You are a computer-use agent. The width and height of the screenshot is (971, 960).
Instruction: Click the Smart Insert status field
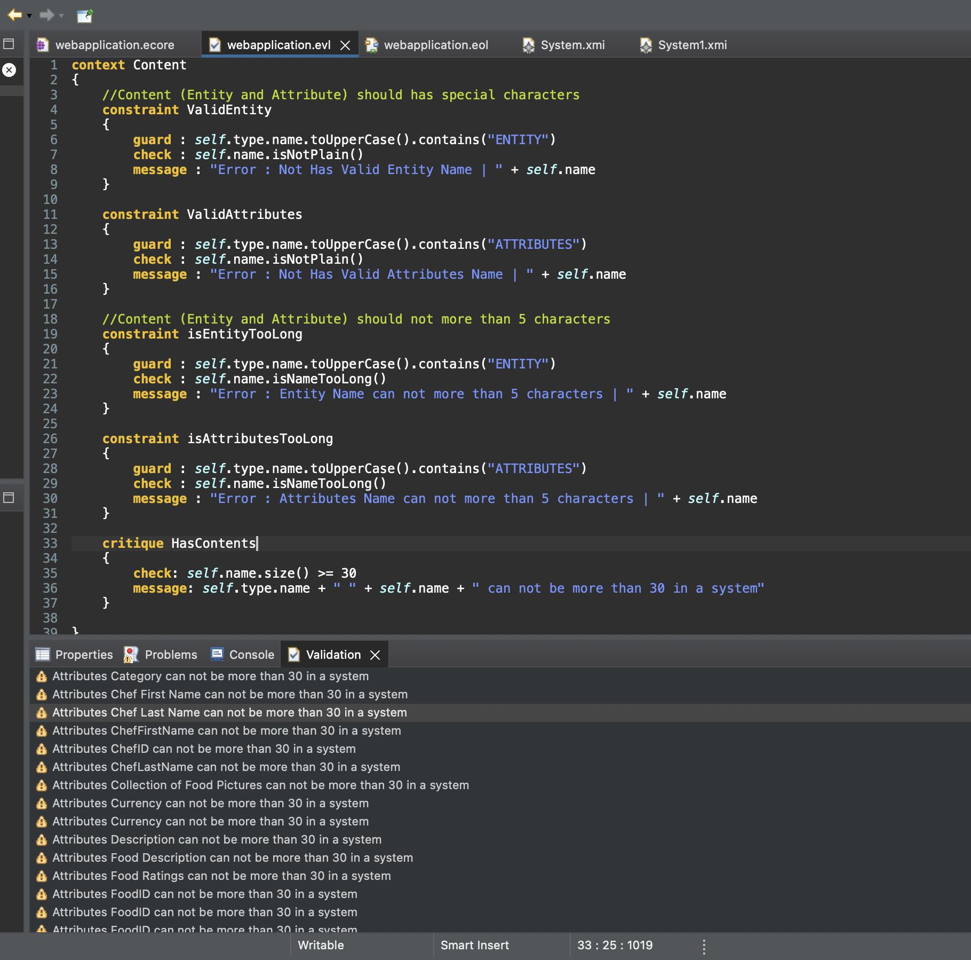click(474, 945)
